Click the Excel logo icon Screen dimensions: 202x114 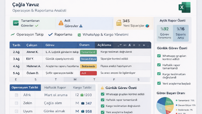click(x=184, y=7)
